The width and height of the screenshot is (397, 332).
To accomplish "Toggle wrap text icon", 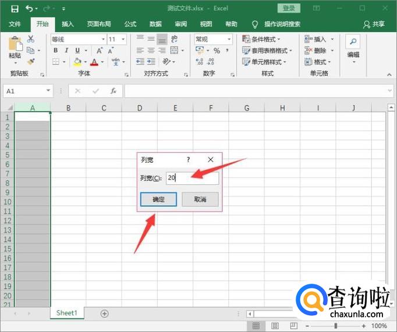I will click(174, 39).
